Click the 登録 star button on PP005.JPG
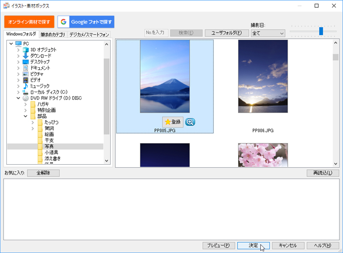This screenshot has width=343, height=253. click(172, 122)
